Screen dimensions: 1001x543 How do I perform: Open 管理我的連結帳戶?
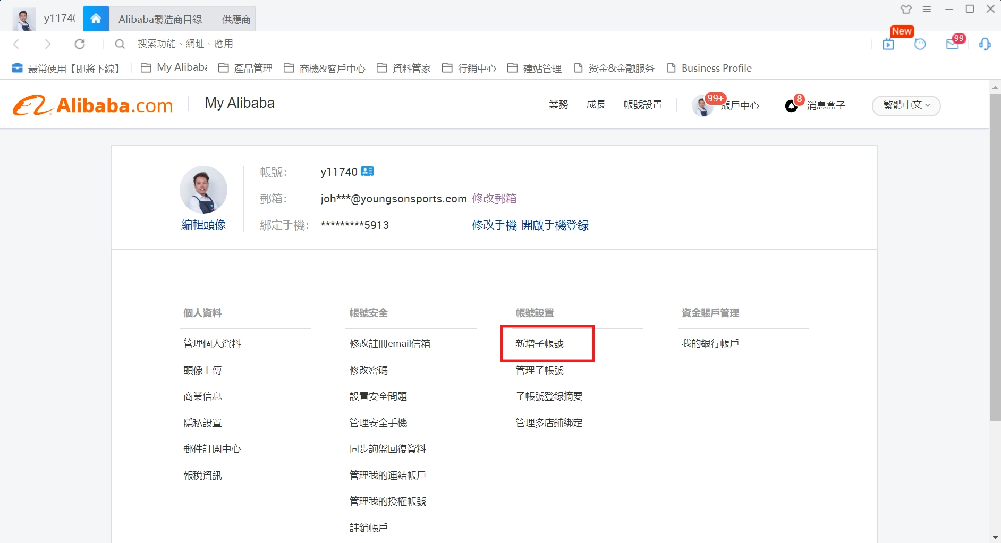click(388, 475)
